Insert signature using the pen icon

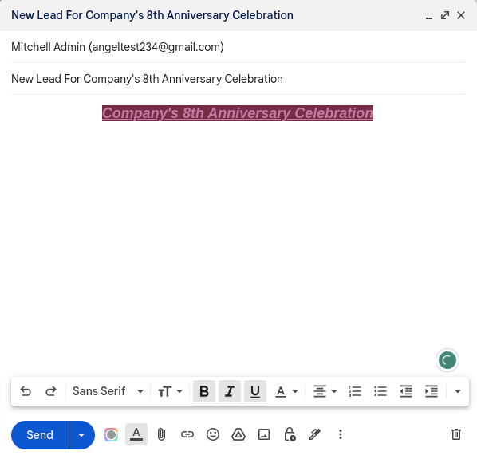[315, 434]
